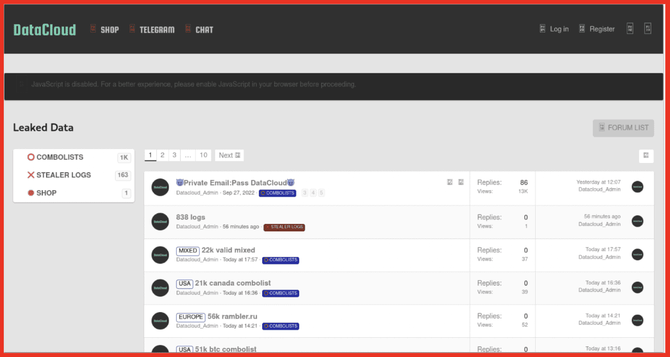Click Datacloud_Admin under the 22k valid mixed title

(197, 260)
